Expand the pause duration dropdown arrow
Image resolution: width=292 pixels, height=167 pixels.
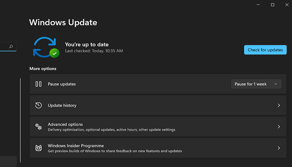[275, 84]
